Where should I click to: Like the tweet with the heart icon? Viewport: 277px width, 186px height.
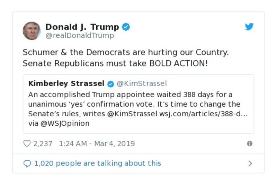(27, 143)
